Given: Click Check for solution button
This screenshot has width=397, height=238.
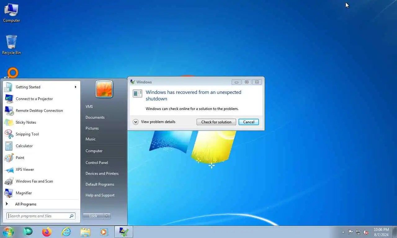Looking at the screenshot, I should pyautogui.click(x=216, y=122).
